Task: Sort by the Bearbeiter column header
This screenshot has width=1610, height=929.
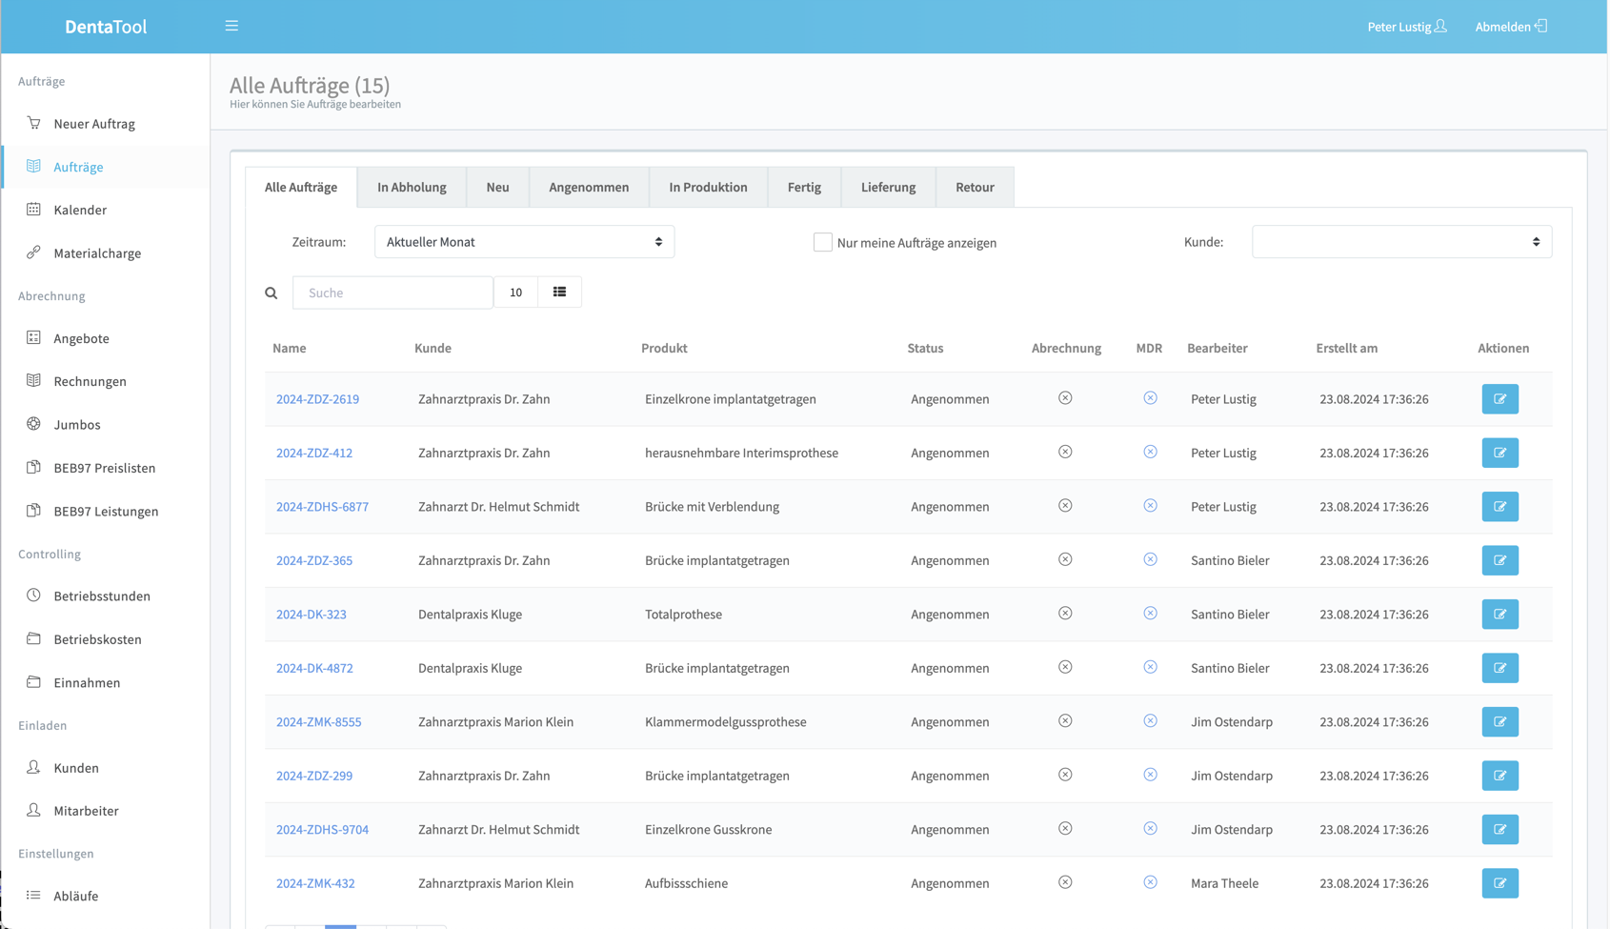Action: pos(1217,348)
